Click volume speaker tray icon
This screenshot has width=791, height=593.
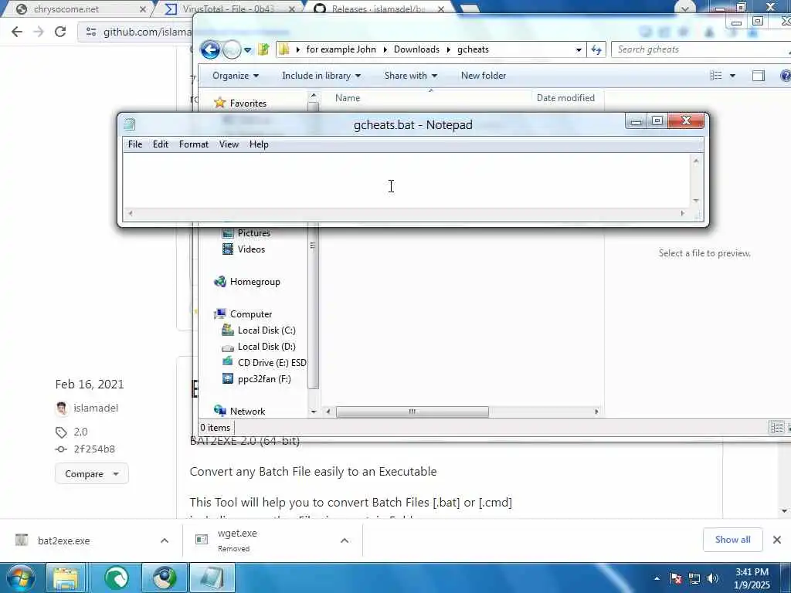(x=713, y=578)
